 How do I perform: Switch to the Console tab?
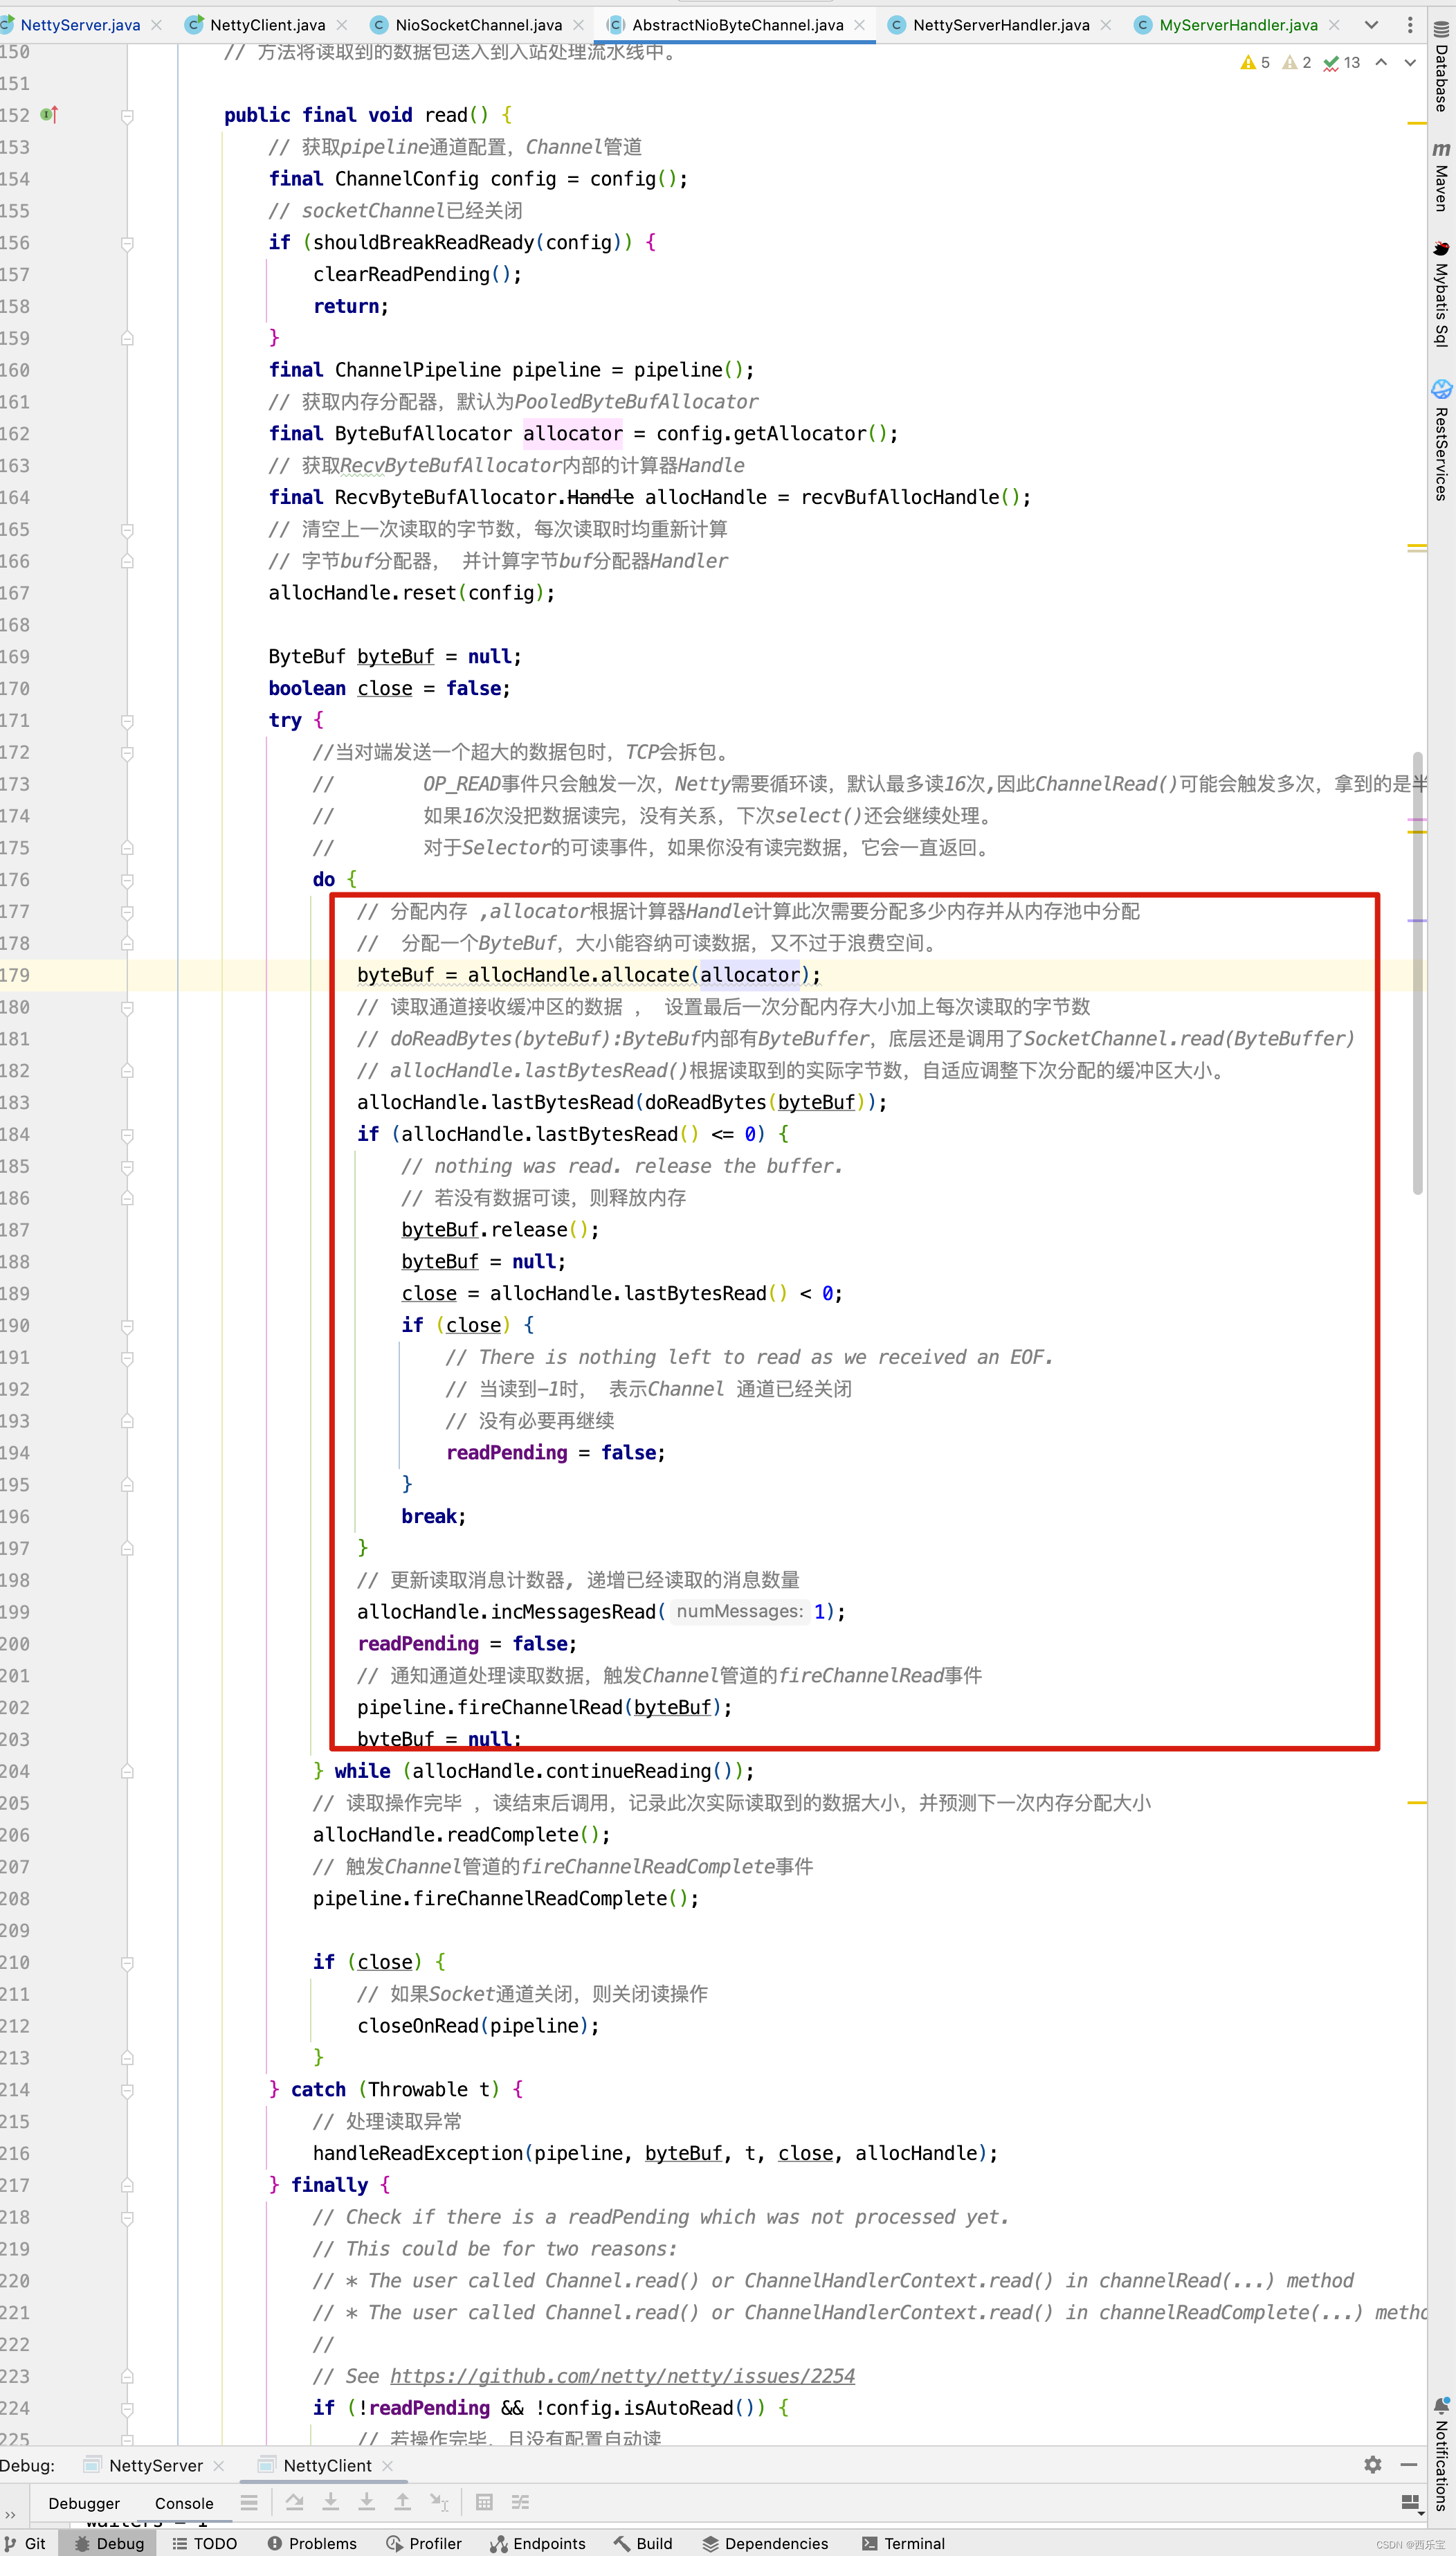[x=184, y=2503]
